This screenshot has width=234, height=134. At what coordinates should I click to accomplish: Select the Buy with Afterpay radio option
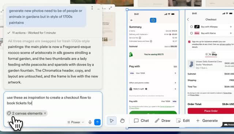click(x=192, y=27)
